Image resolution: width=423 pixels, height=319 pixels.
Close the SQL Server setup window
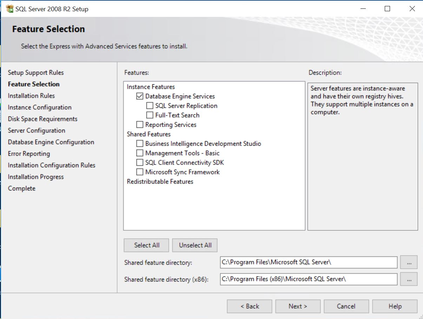point(412,9)
